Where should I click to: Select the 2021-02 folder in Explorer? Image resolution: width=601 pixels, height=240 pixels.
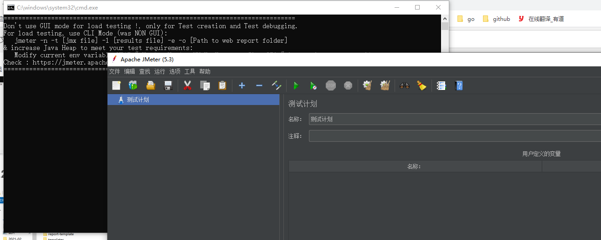coord(11,238)
